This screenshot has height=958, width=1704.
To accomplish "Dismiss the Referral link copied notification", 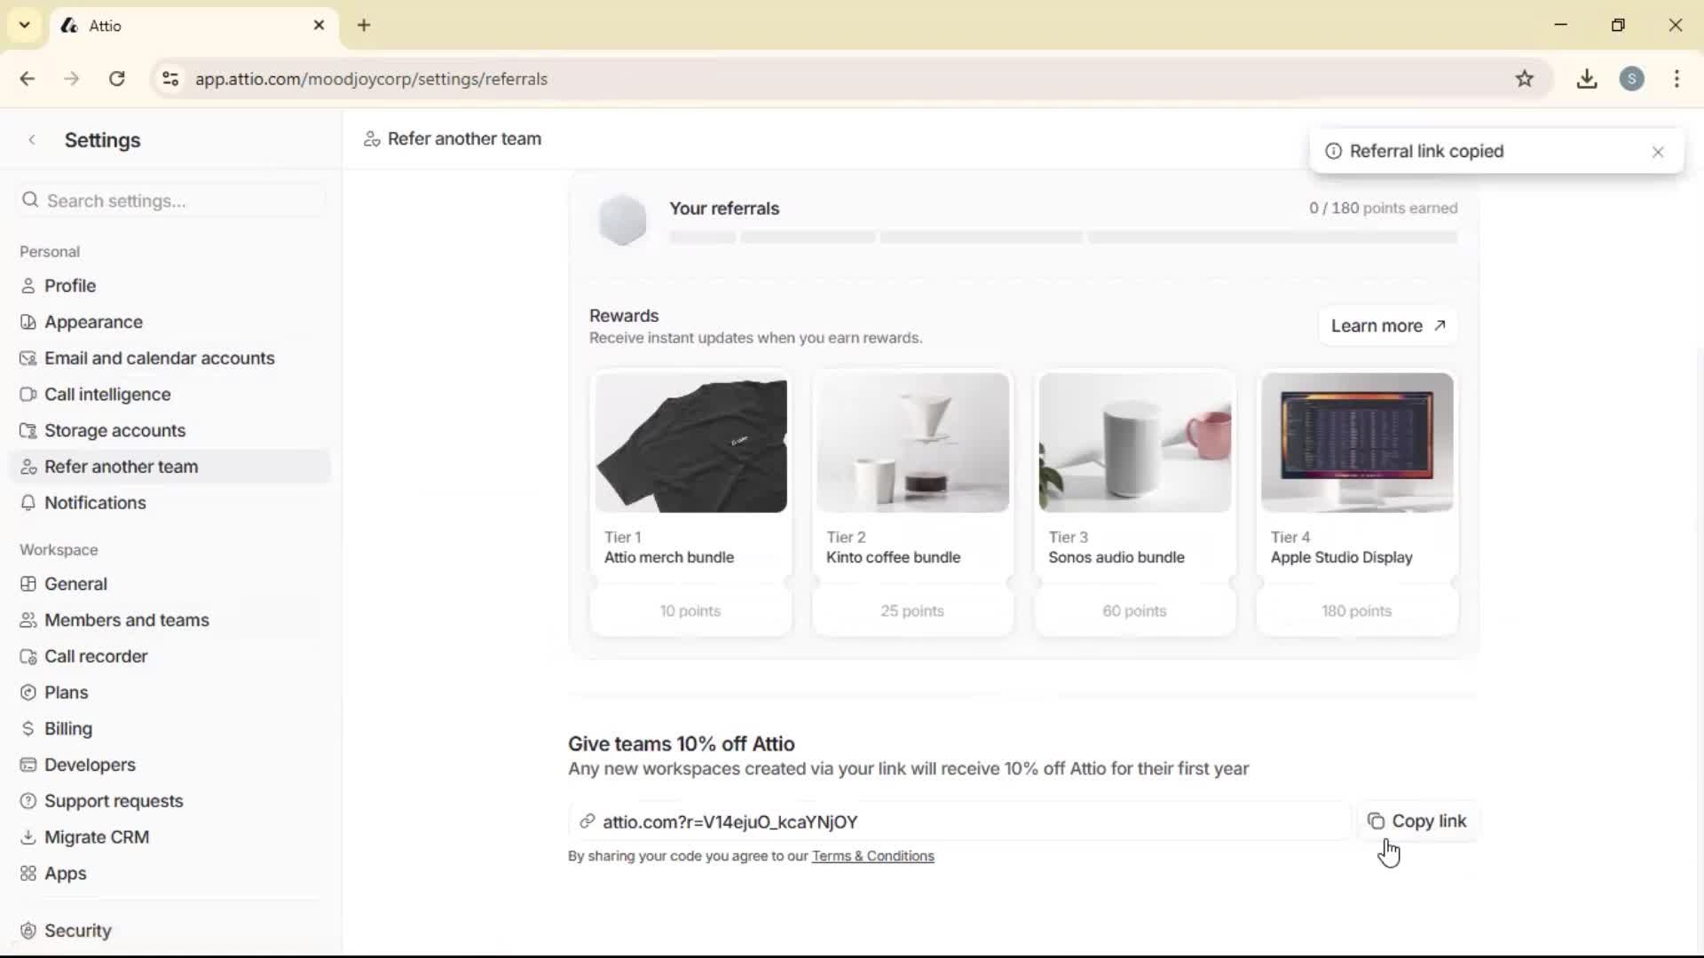I will 1658,152.
